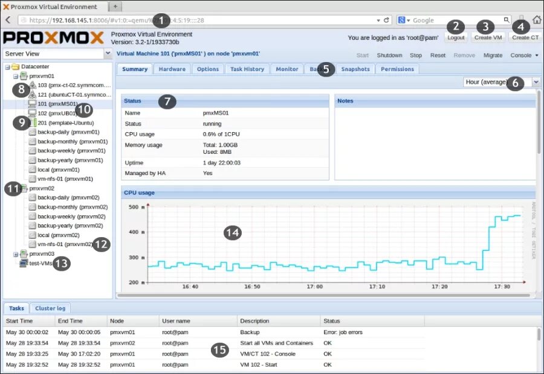This screenshot has height=374, width=544.
Task: Click the Datacenter folder icon
Action: tap(15, 66)
